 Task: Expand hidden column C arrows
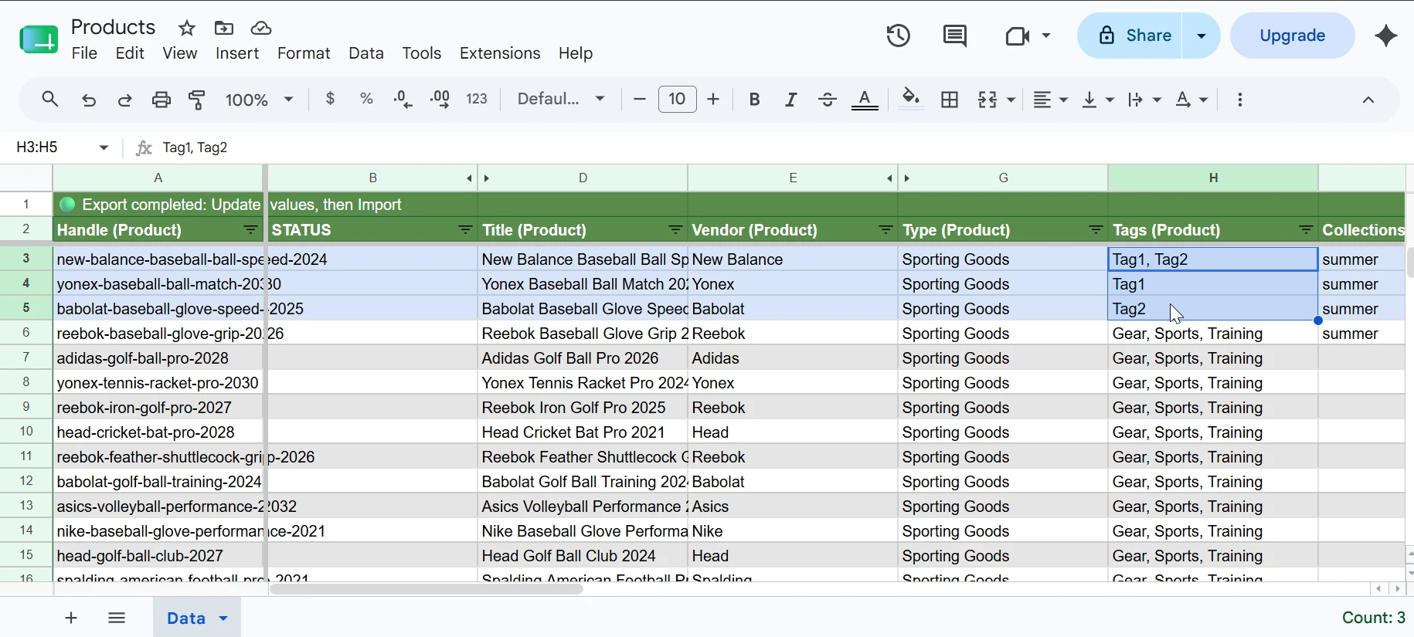[478, 178]
